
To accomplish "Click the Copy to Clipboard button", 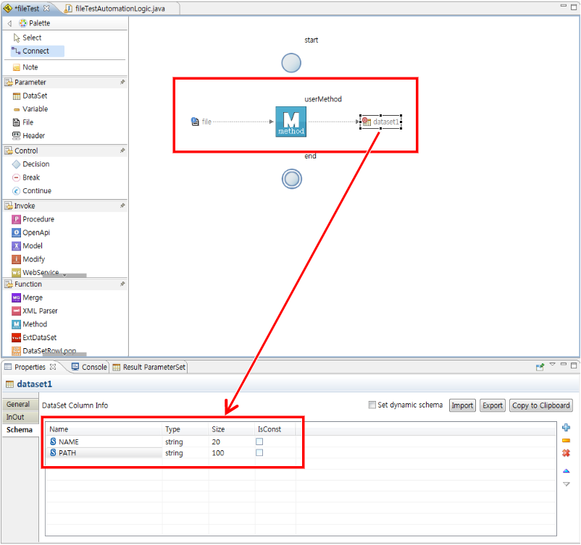I will [x=541, y=405].
